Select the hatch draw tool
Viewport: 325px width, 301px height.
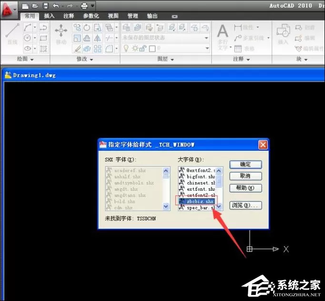(43, 49)
